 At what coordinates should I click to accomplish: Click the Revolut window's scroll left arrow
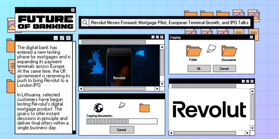click(x=171, y=133)
